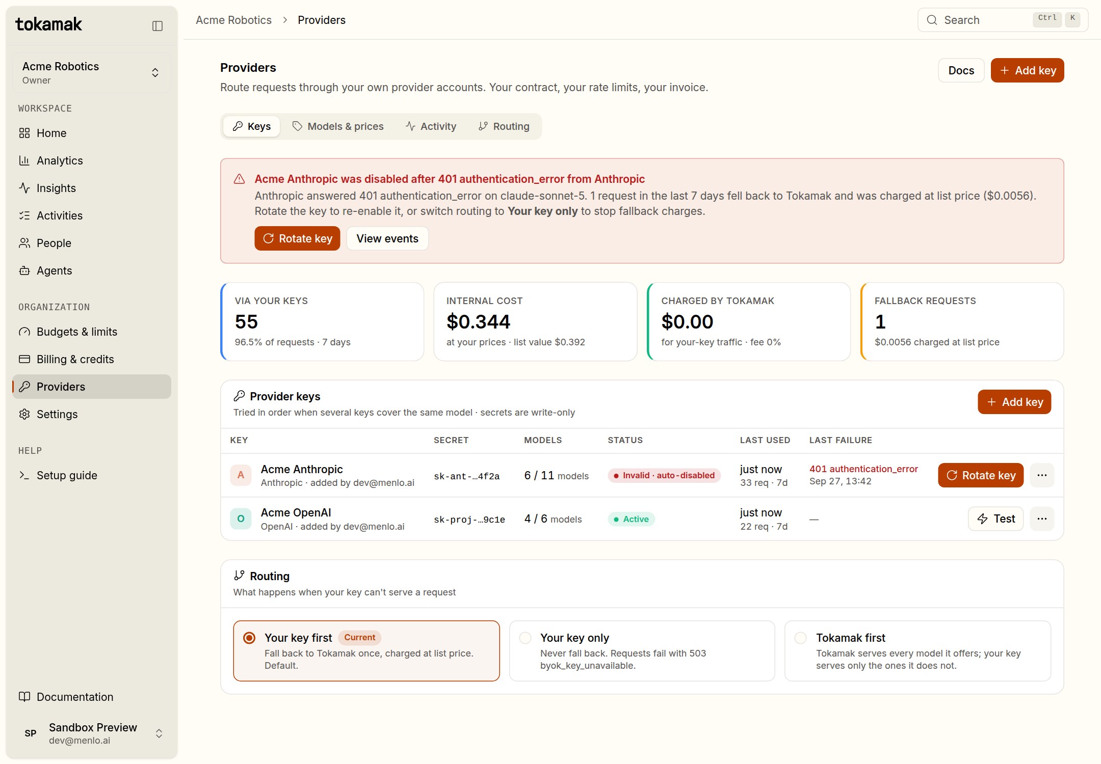Click Add key in the page header
Screen dimensions: 1101x764
(1028, 70)
